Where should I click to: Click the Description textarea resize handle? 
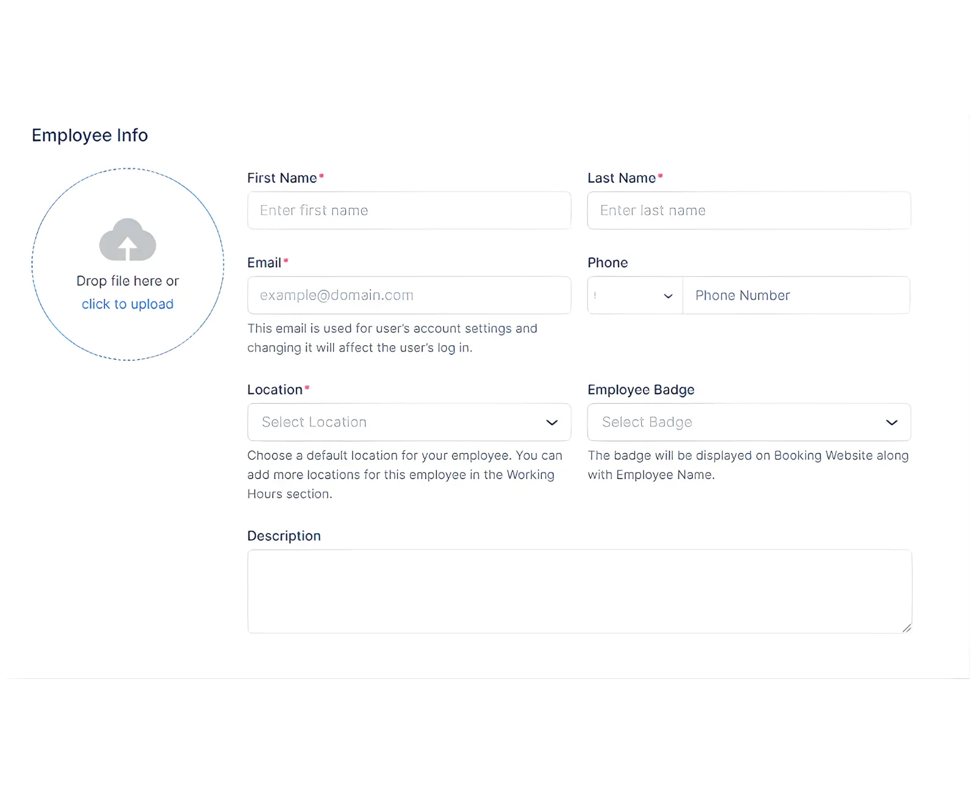click(906, 628)
